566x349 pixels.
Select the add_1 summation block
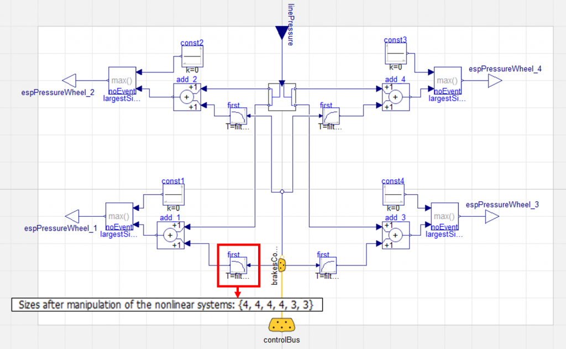coord(170,235)
